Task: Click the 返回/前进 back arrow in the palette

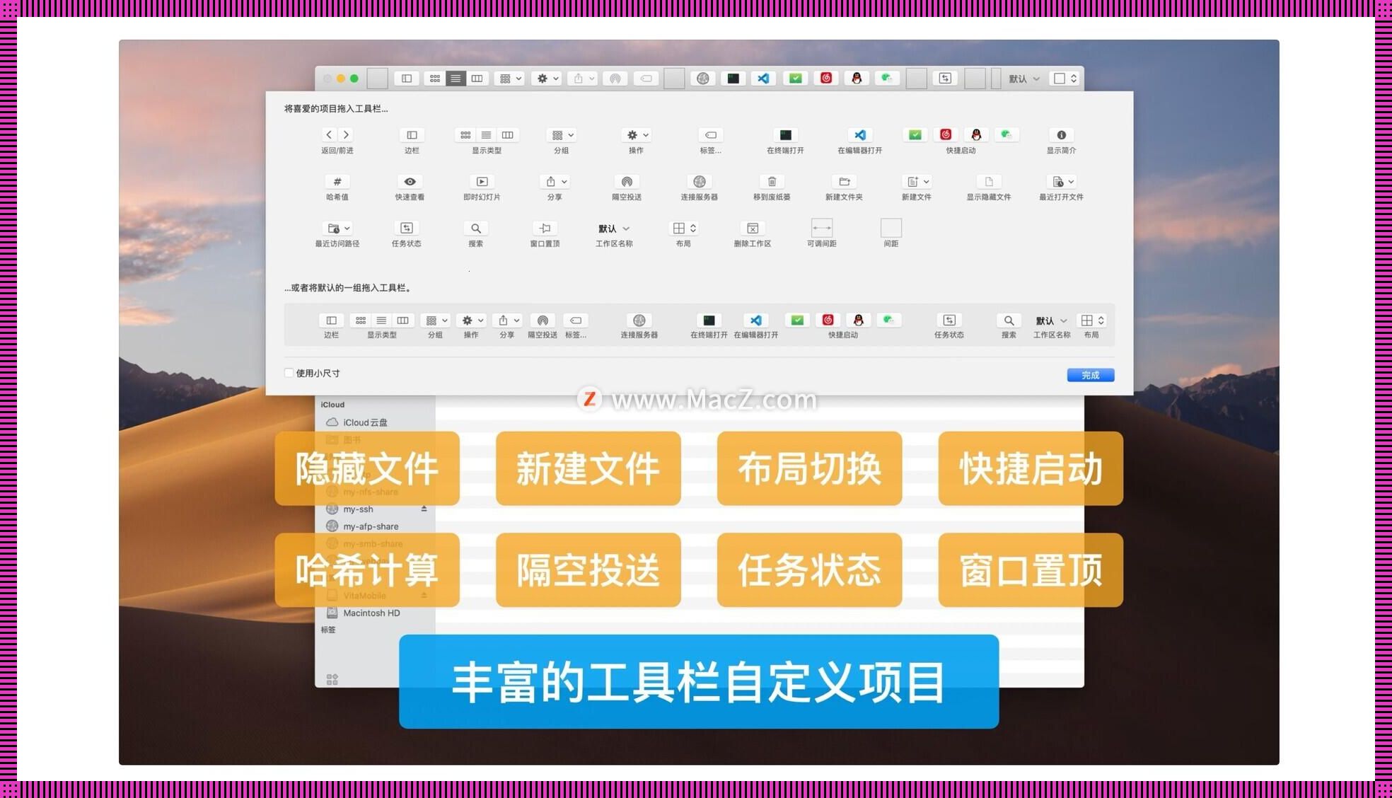Action: click(329, 134)
